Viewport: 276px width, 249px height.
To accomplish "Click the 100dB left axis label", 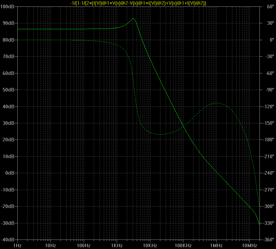I will click(x=7, y=7).
